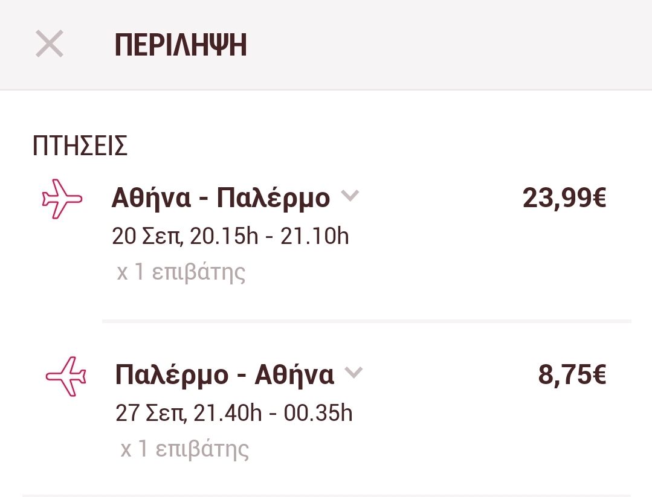Tap the Παλέρμο - Αθήνα route title
Image resolution: width=652 pixels, height=497 pixels.
pos(224,376)
